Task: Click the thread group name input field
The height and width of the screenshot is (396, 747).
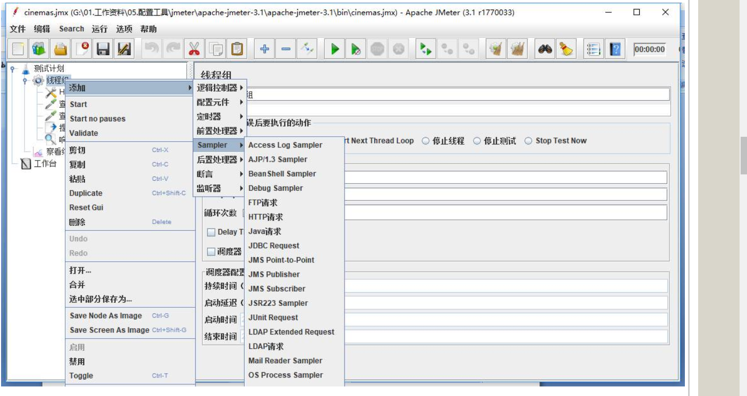Action: [457, 95]
